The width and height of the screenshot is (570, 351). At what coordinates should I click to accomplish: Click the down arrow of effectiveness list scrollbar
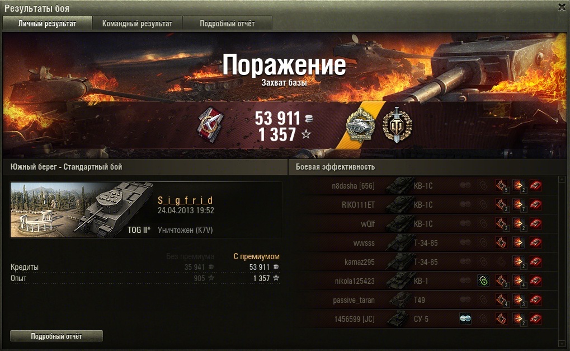(x=561, y=343)
